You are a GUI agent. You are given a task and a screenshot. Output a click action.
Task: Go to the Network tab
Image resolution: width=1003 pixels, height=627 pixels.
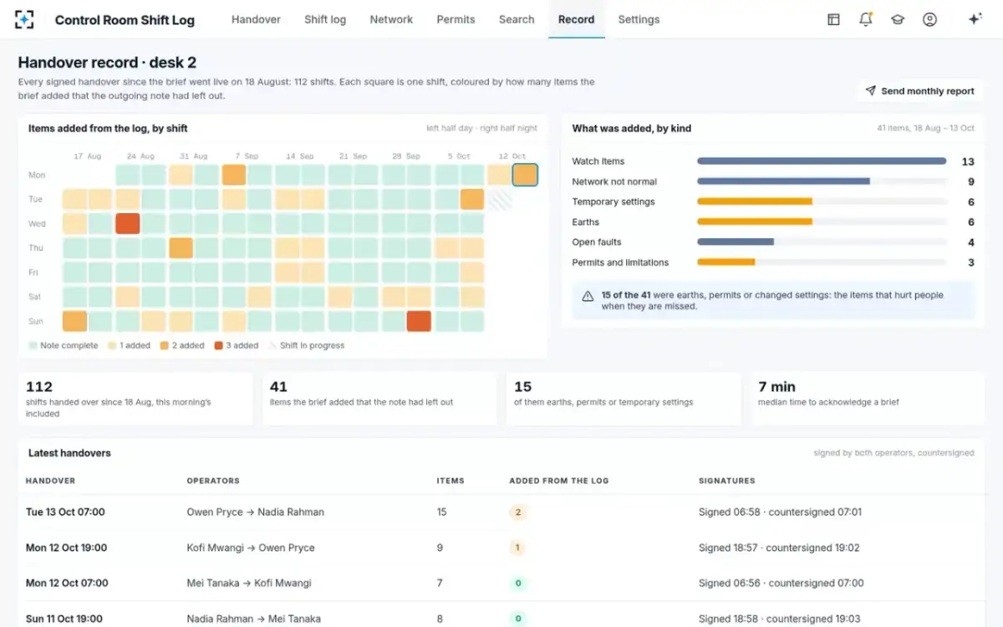pos(391,19)
